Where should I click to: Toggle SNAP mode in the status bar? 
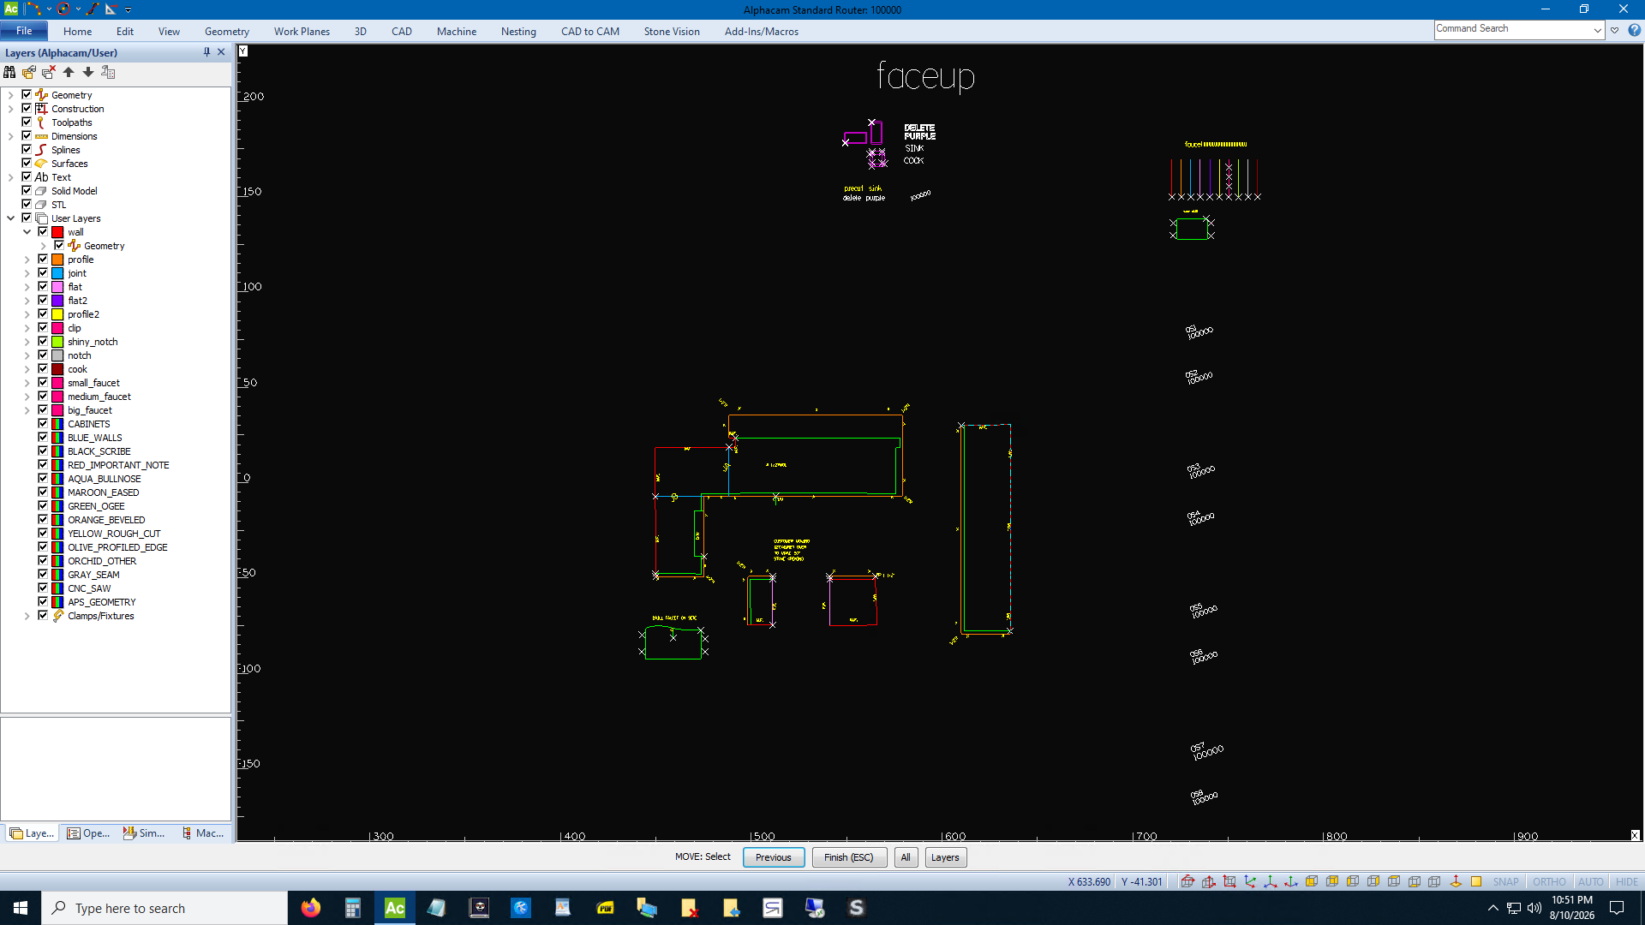pos(1505,881)
